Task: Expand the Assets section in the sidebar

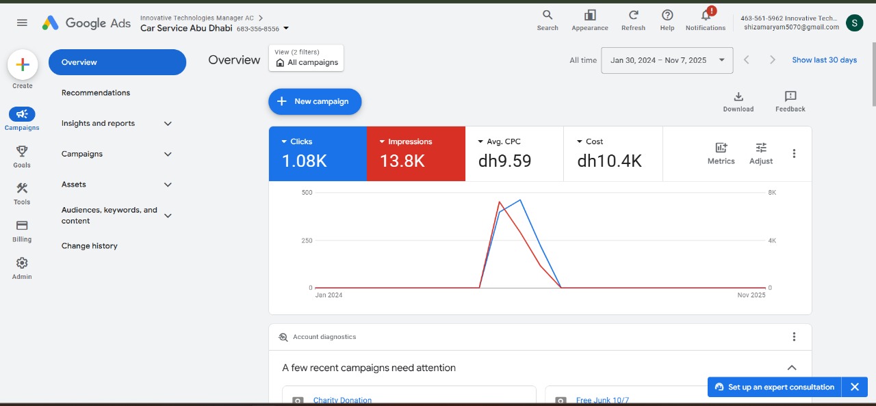Action: 168,185
